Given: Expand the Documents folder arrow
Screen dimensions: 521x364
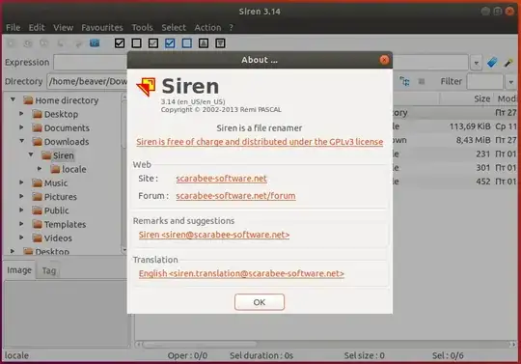Looking at the screenshot, I should point(21,127).
